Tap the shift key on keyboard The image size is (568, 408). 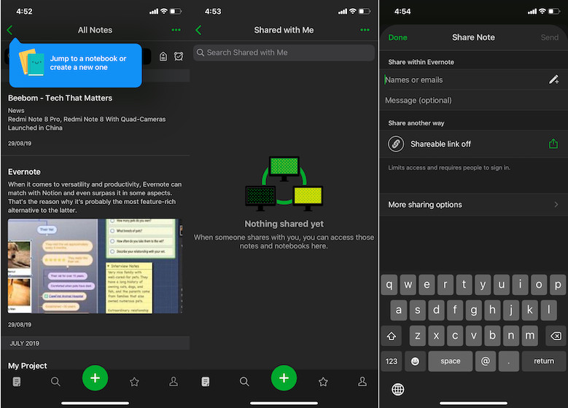(x=392, y=336)
